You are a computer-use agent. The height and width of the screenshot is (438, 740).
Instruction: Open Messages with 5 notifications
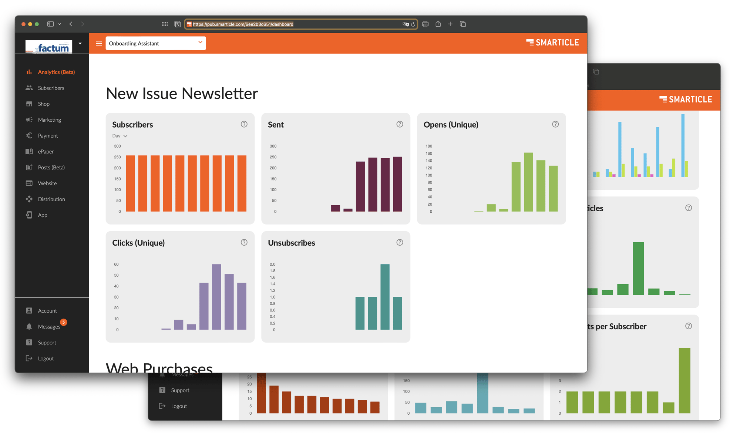[49, 327]
